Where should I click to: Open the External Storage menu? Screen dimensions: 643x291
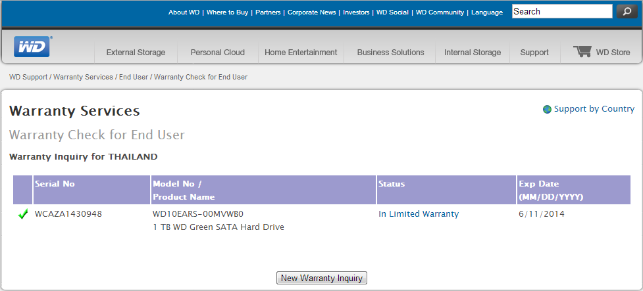[x=136, y=53]
